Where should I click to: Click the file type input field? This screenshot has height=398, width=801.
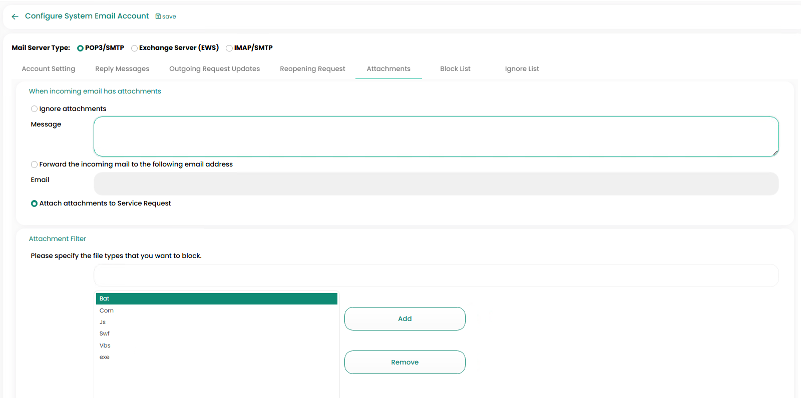click(436, 275)
